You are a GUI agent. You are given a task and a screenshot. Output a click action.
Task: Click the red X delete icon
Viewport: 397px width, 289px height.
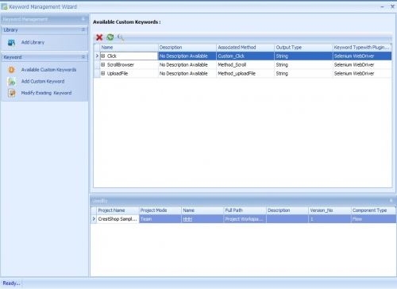pyautogui.click(x=99, y=37)
